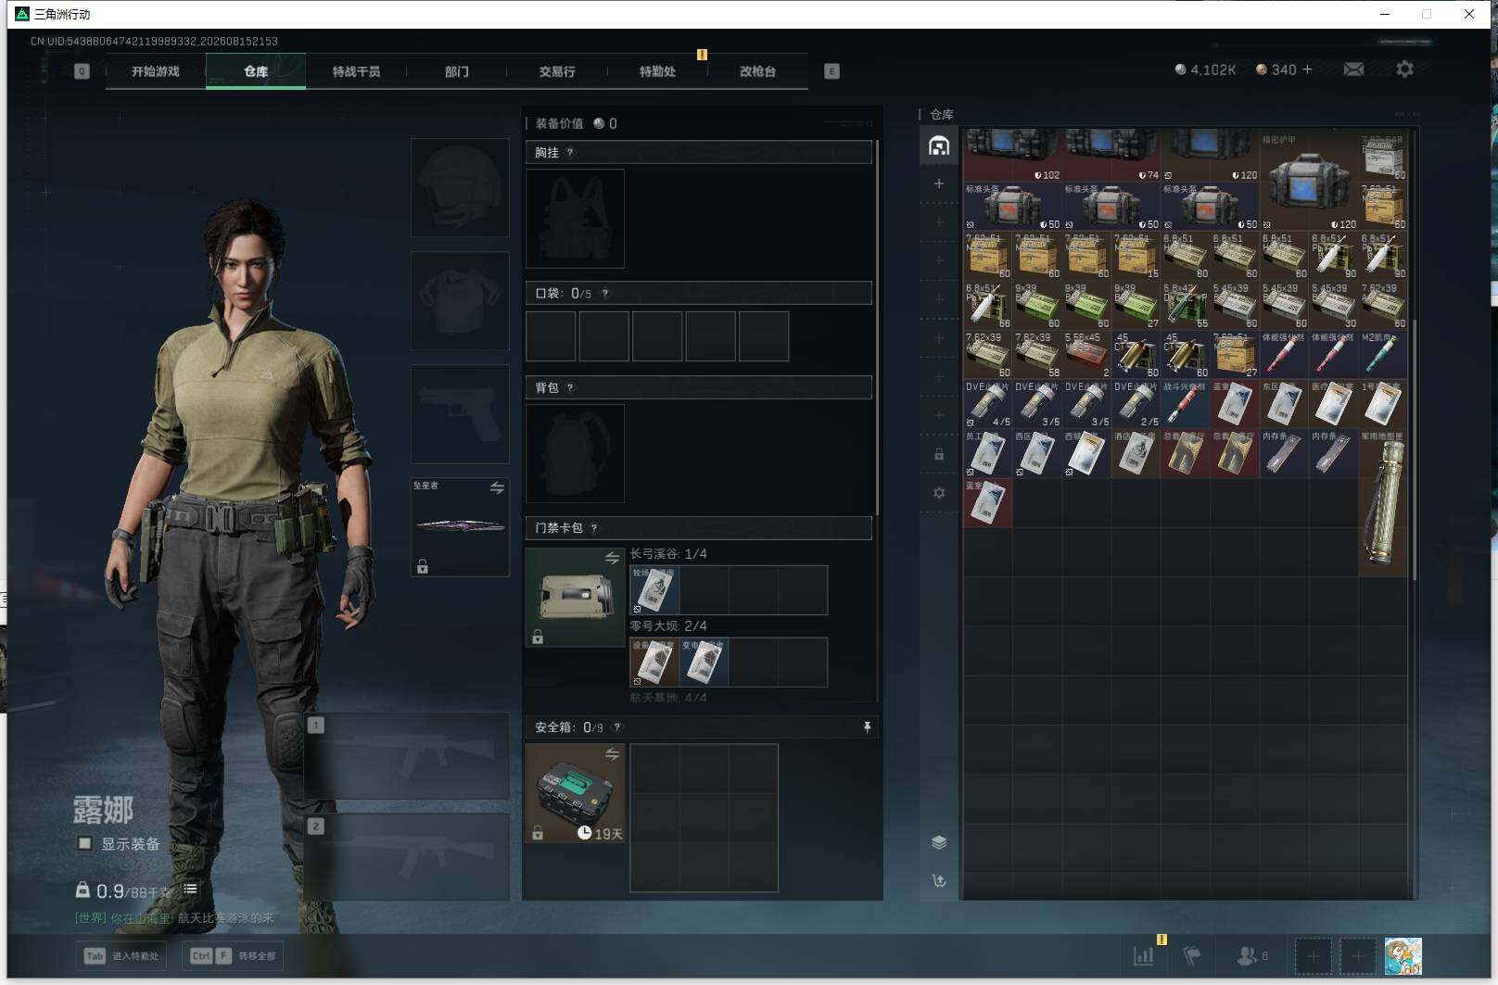Open the weight details list icon
1498x985 pixels.
(190, 890)
